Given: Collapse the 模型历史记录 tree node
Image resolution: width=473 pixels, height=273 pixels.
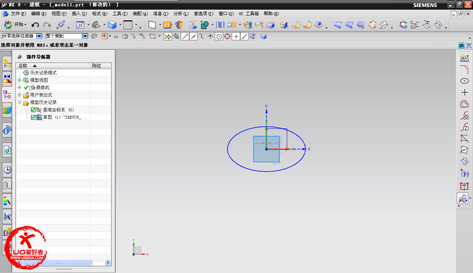Looking at the screenshot, I should pos(19,102).
